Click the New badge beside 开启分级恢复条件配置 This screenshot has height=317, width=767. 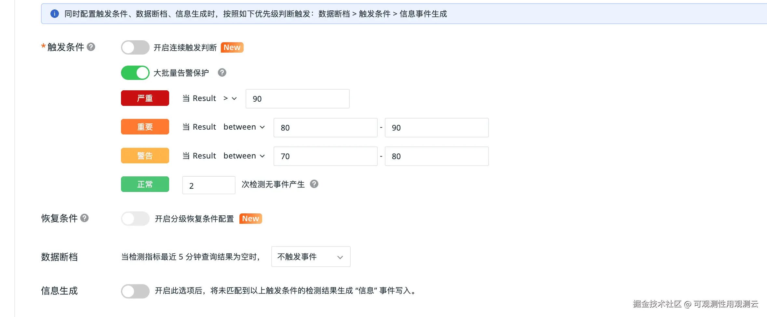[250, 219]
